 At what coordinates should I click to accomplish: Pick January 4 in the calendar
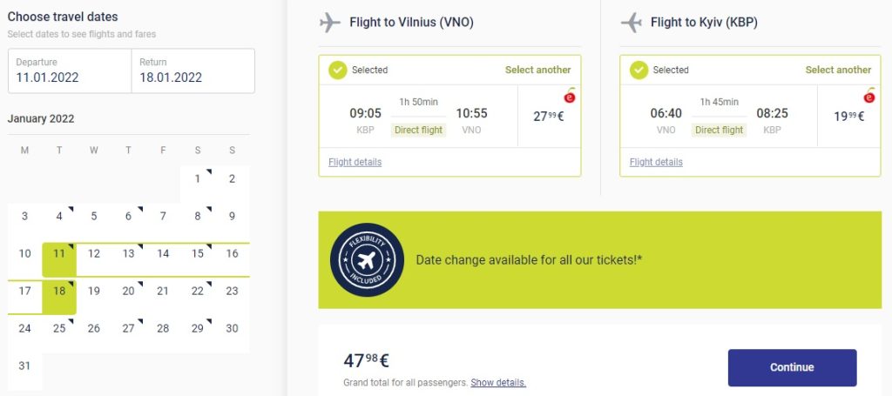pos(59,217)
